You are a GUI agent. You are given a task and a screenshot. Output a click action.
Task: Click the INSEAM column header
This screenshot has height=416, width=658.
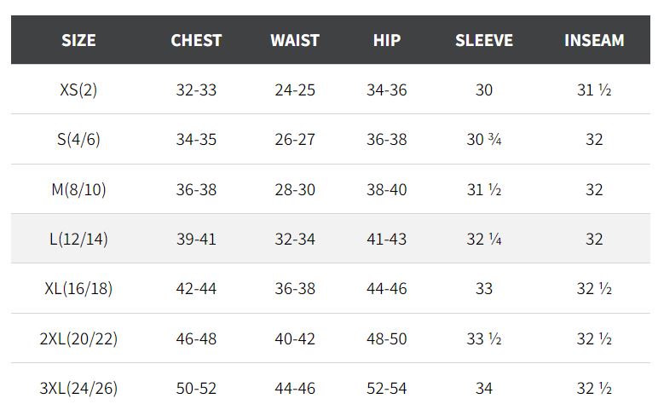pos(594,40)
